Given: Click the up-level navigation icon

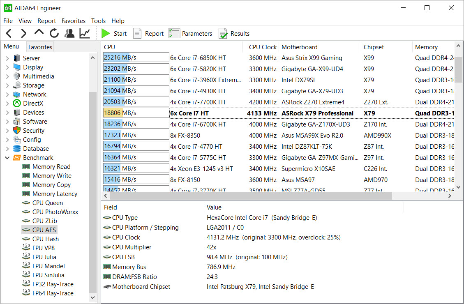Looking at the screenshot, I should (39, 33).
